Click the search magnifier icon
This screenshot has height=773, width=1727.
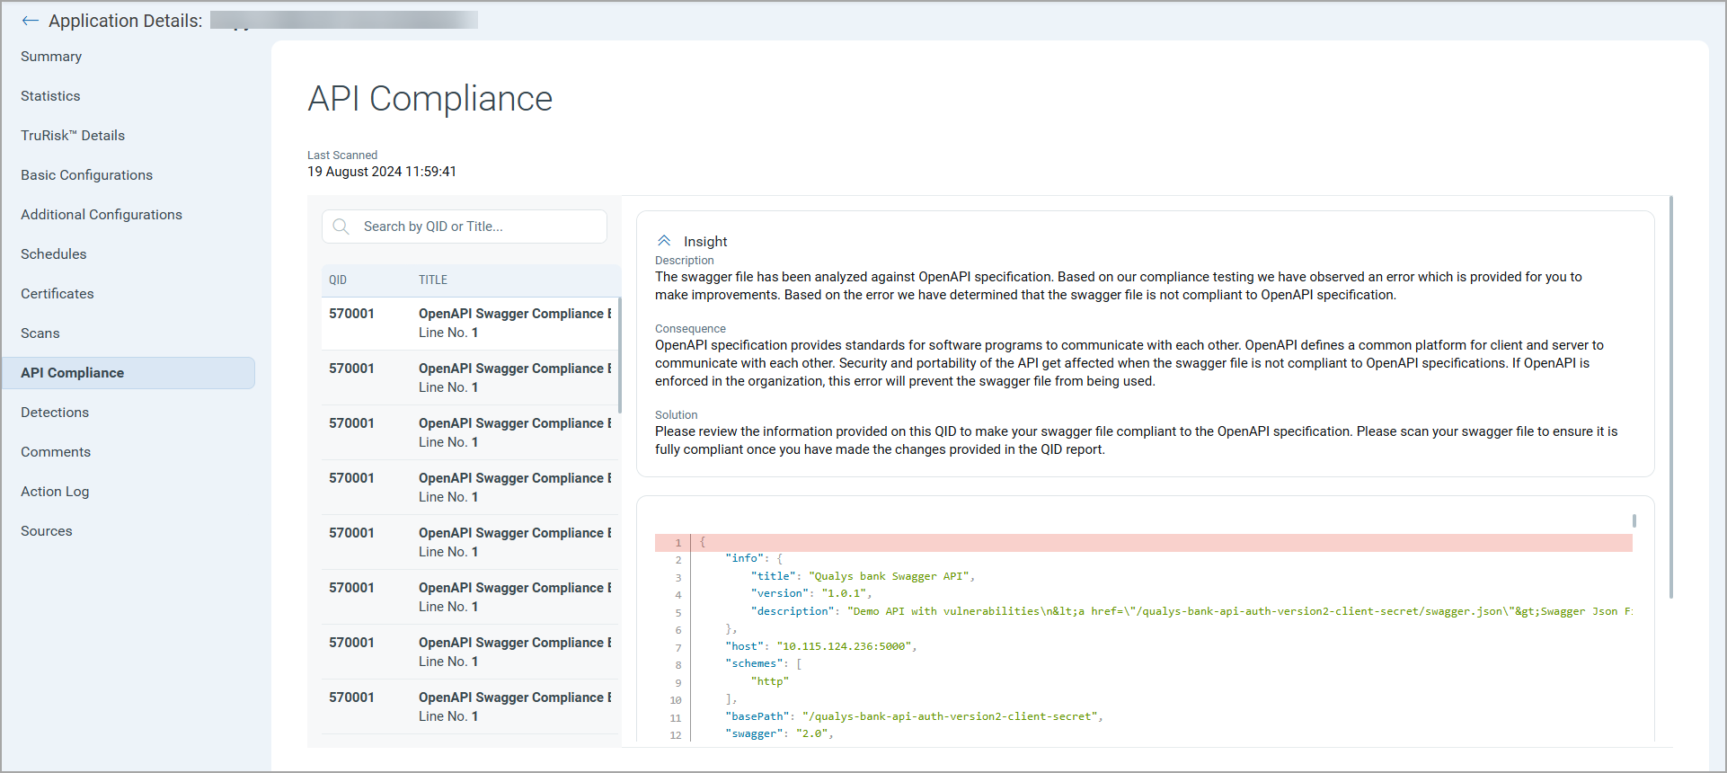341,227
